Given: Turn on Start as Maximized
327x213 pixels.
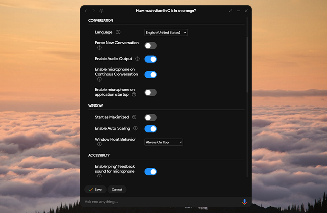Looking at the screenshot, I should (x=151, y=118).
